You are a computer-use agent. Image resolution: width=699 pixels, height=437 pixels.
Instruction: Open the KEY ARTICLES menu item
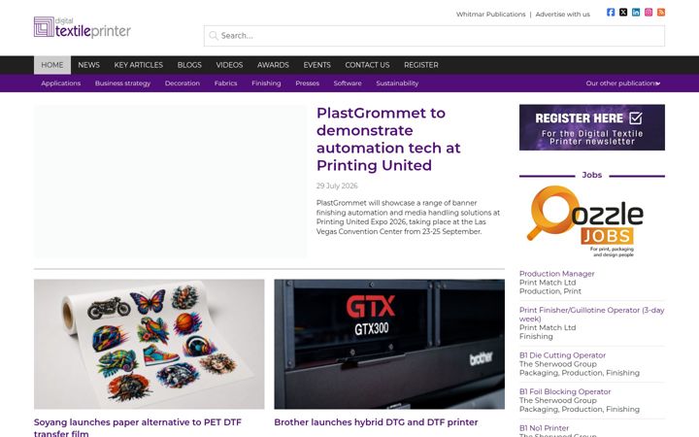[x=139, y=65]
